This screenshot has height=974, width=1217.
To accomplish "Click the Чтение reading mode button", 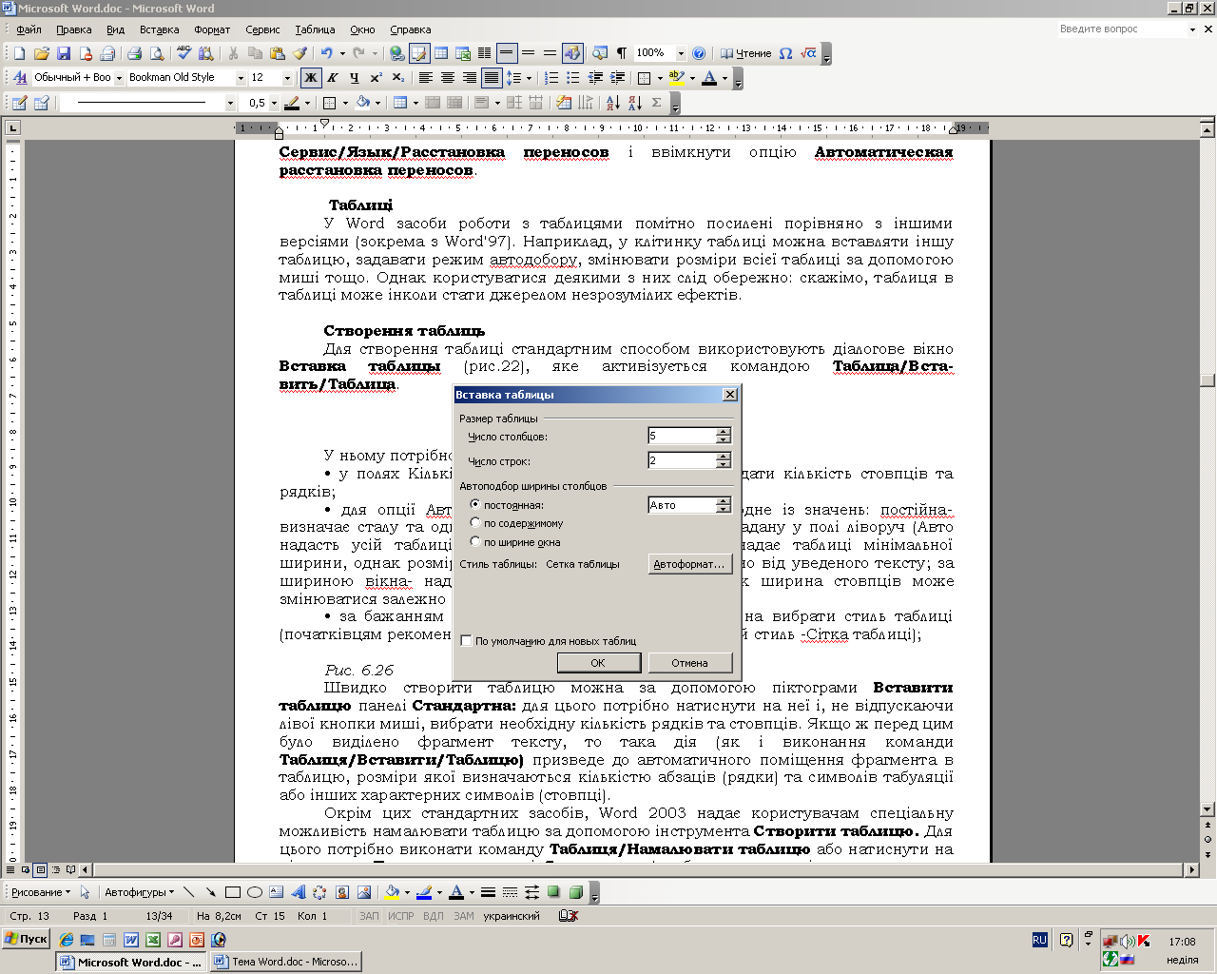I will tap(746, 53).
